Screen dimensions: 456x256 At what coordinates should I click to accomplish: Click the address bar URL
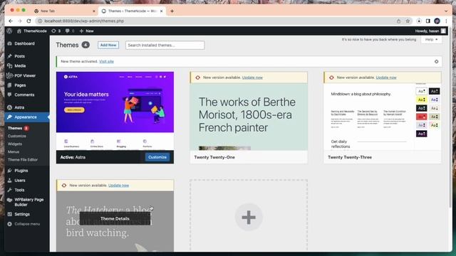[84, 21]
